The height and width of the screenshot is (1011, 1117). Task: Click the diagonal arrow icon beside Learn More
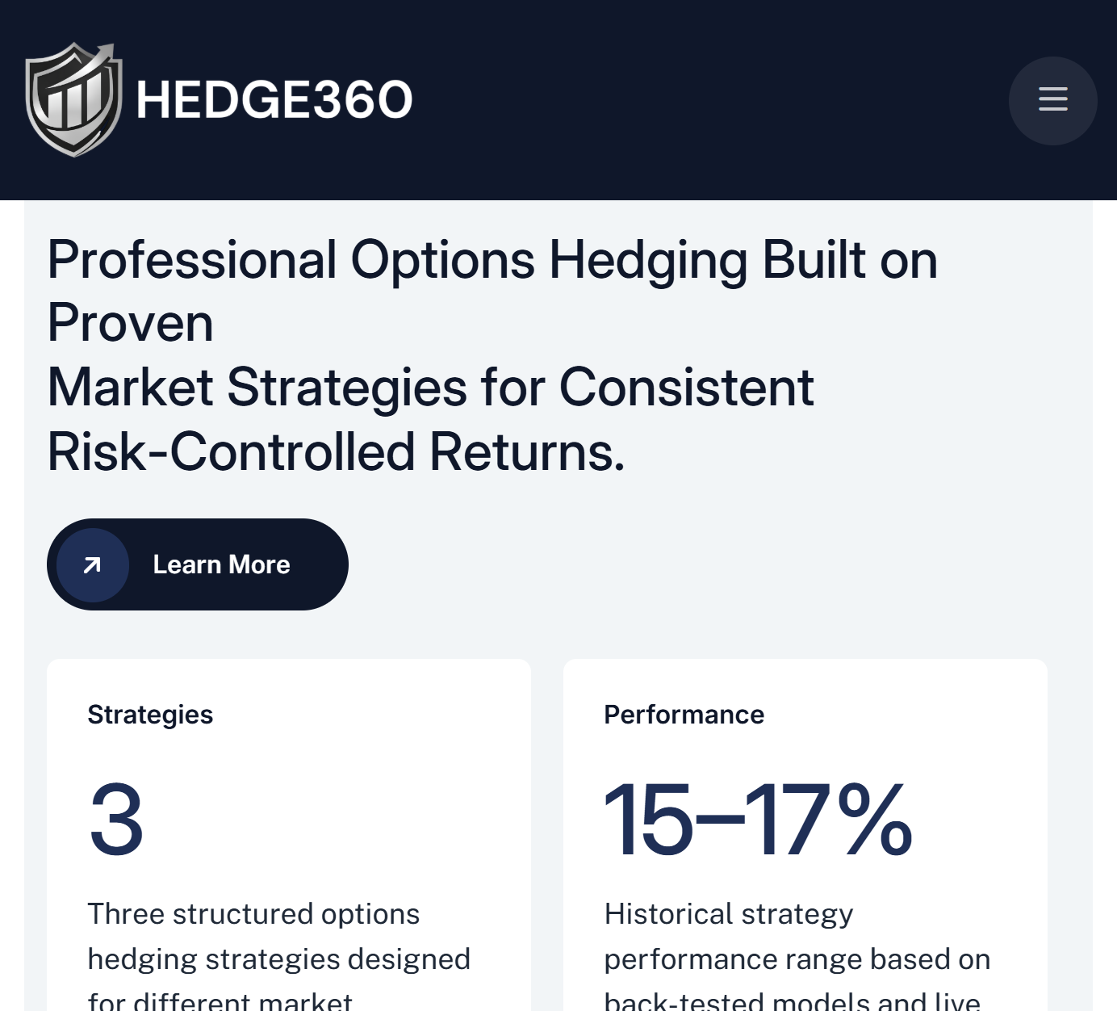[x=93, y=565]
